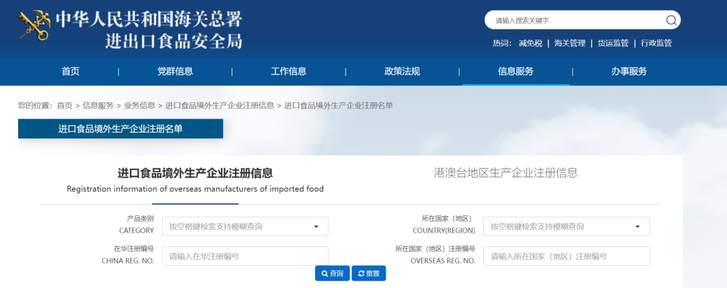The width and height of the screenshot is (727, 288).
Task: Switch to 港澳台地区生产企业注册信息 tab
Action: click(506, 173)
